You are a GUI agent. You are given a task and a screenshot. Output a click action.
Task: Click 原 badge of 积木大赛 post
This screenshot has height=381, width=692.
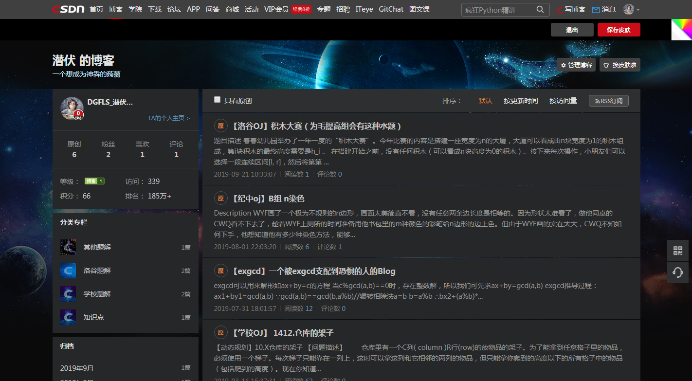(220, 126)
